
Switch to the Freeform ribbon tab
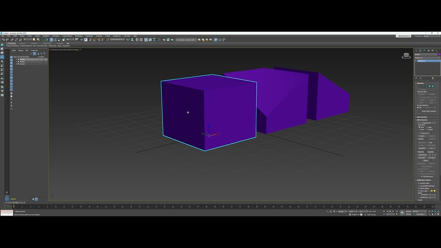tap(22, 43)
